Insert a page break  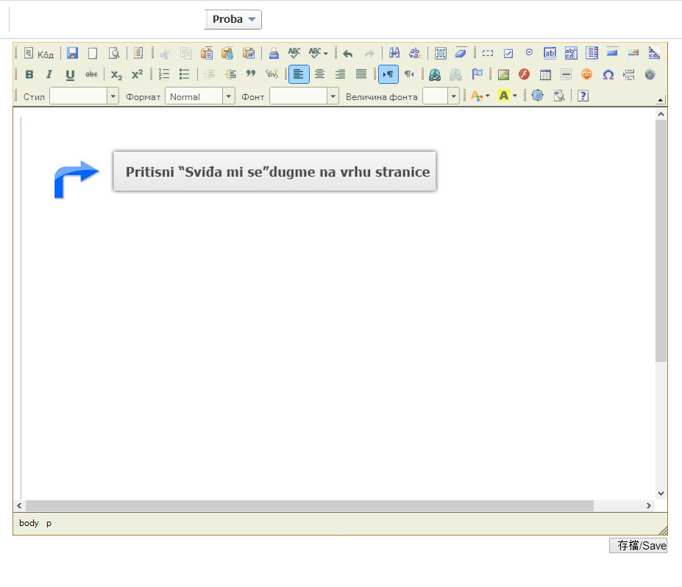click(629, 74)
